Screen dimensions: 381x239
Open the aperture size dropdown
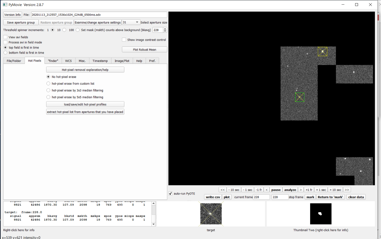131,22
